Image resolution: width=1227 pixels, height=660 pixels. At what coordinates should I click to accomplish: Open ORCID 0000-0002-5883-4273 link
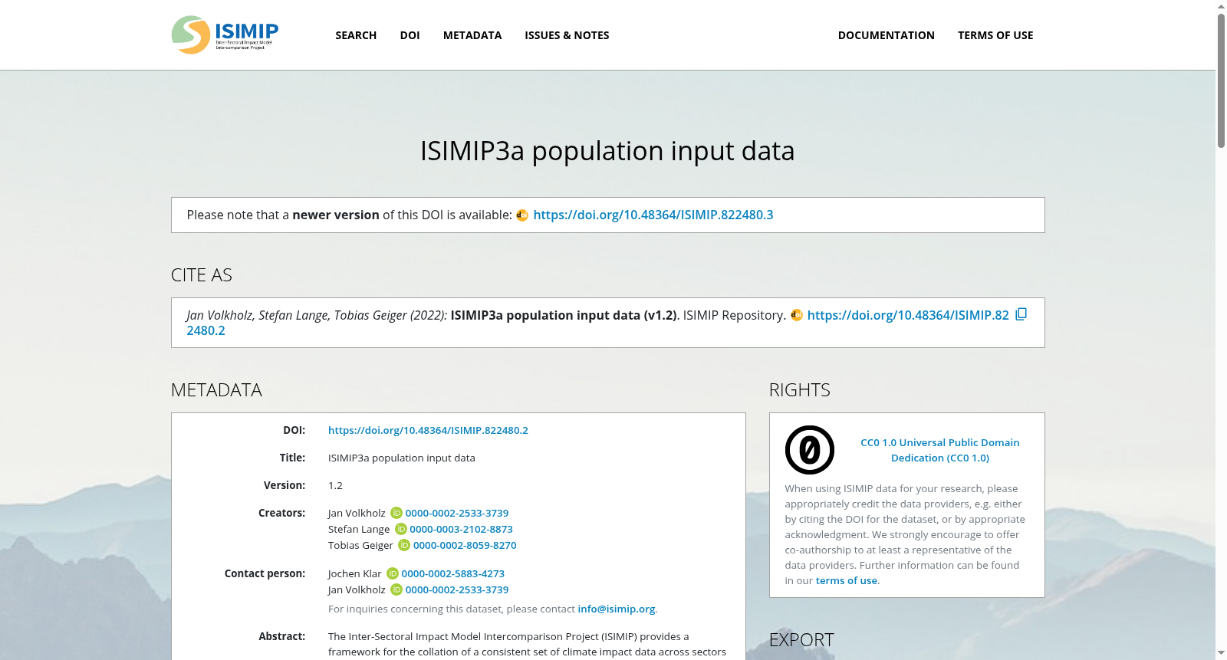pyautogui.click(x=453, y=573)
